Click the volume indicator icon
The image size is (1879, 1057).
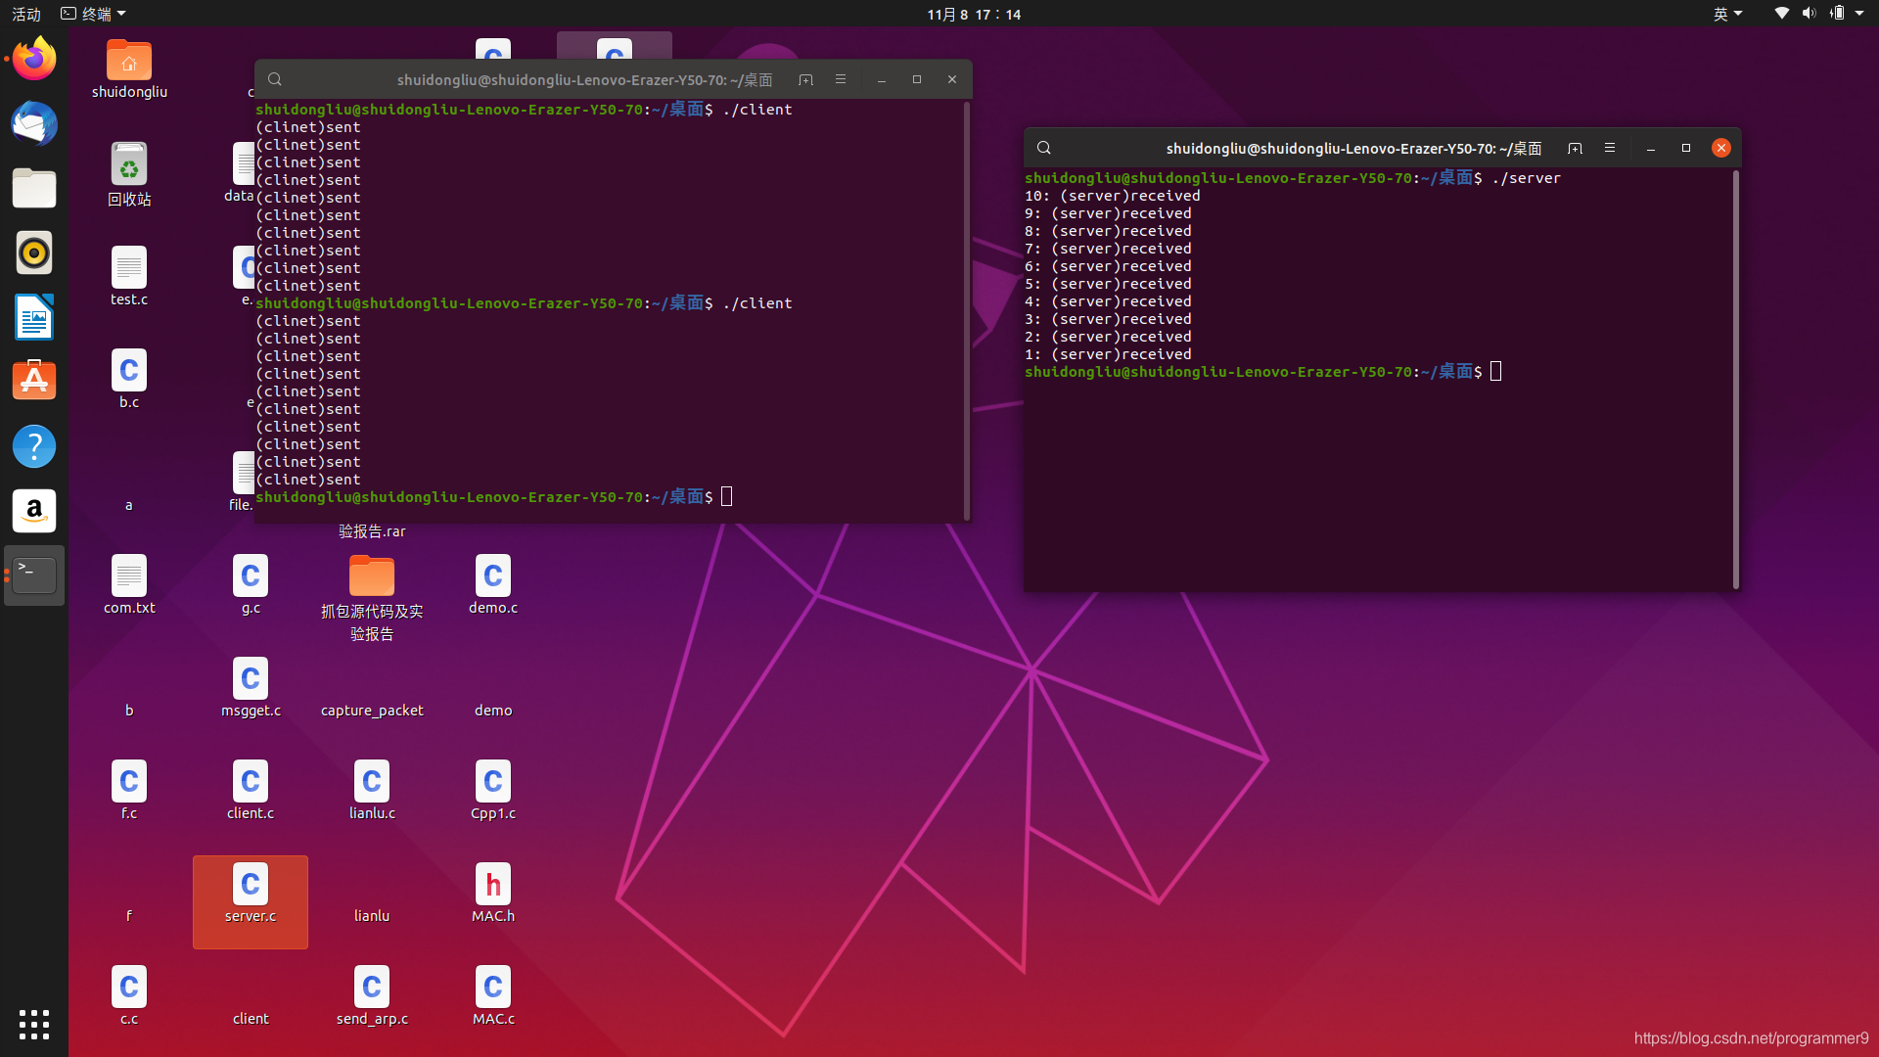coord(1809,14)
